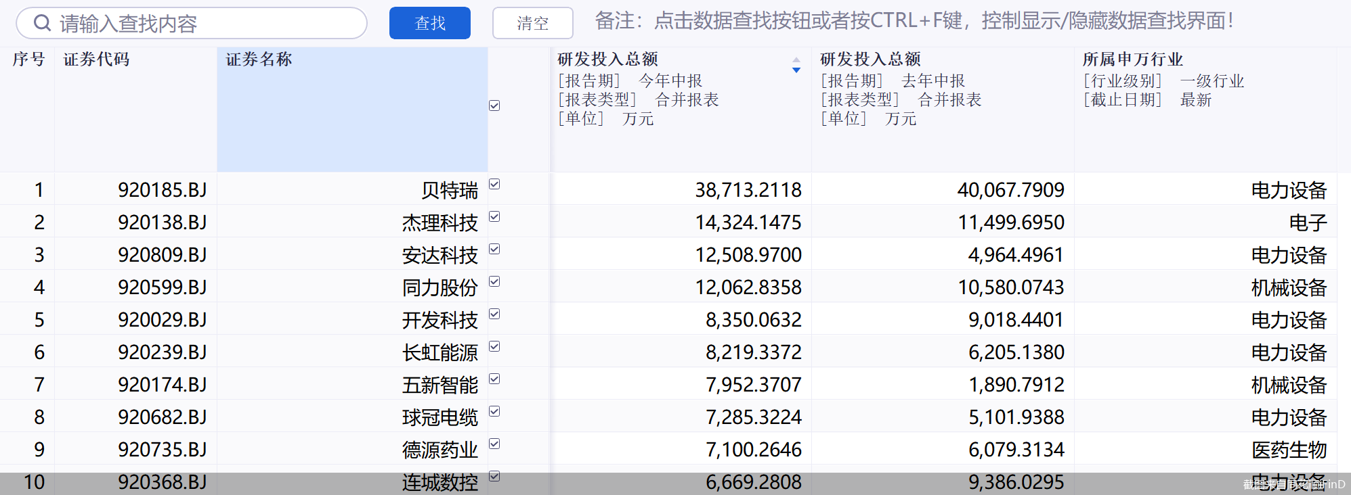Viewport: 1351px width, 495px height.
Task: Select the 序号 column header
Action: (x=28, y=110)
